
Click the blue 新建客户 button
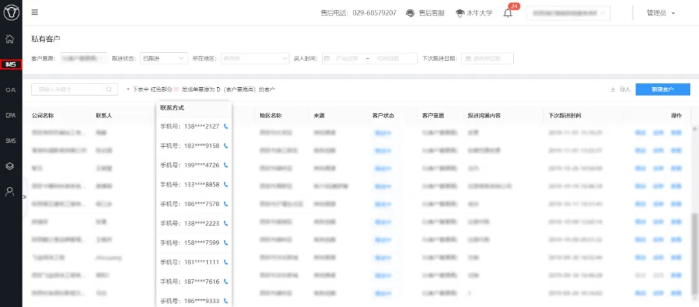coord(663,89)
